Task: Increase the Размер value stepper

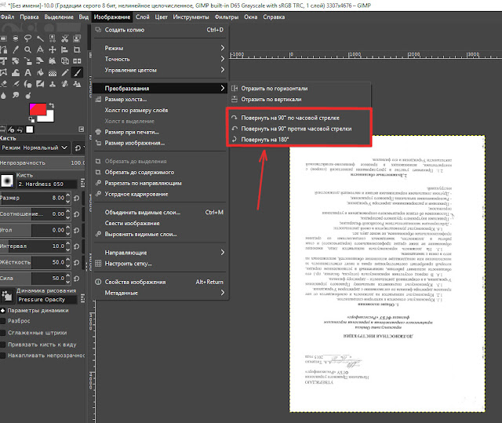Action: click(67, 195)
